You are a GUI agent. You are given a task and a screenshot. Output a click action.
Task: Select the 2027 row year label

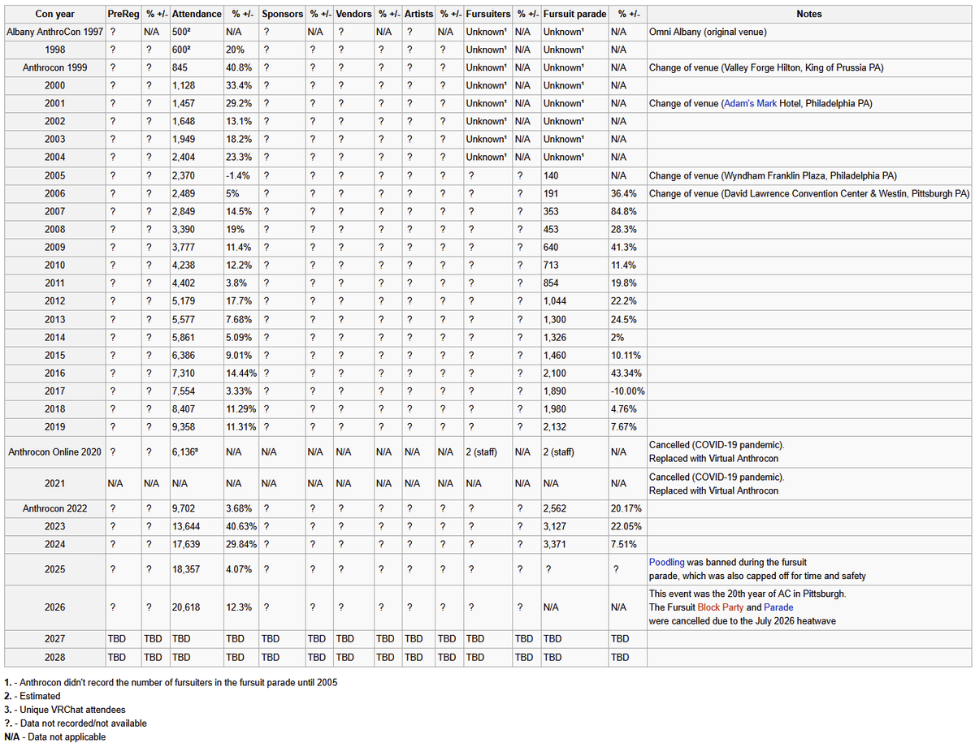coord(54,639)
